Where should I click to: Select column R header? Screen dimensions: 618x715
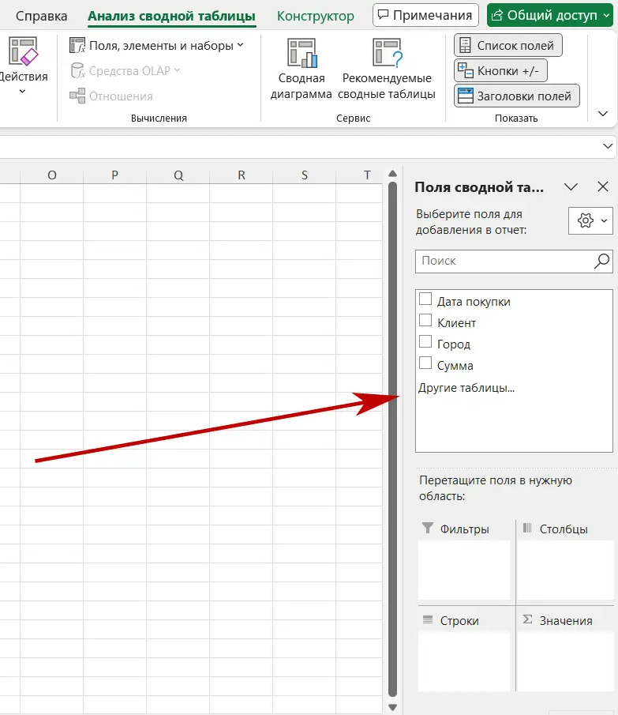[x=241, y=175]
